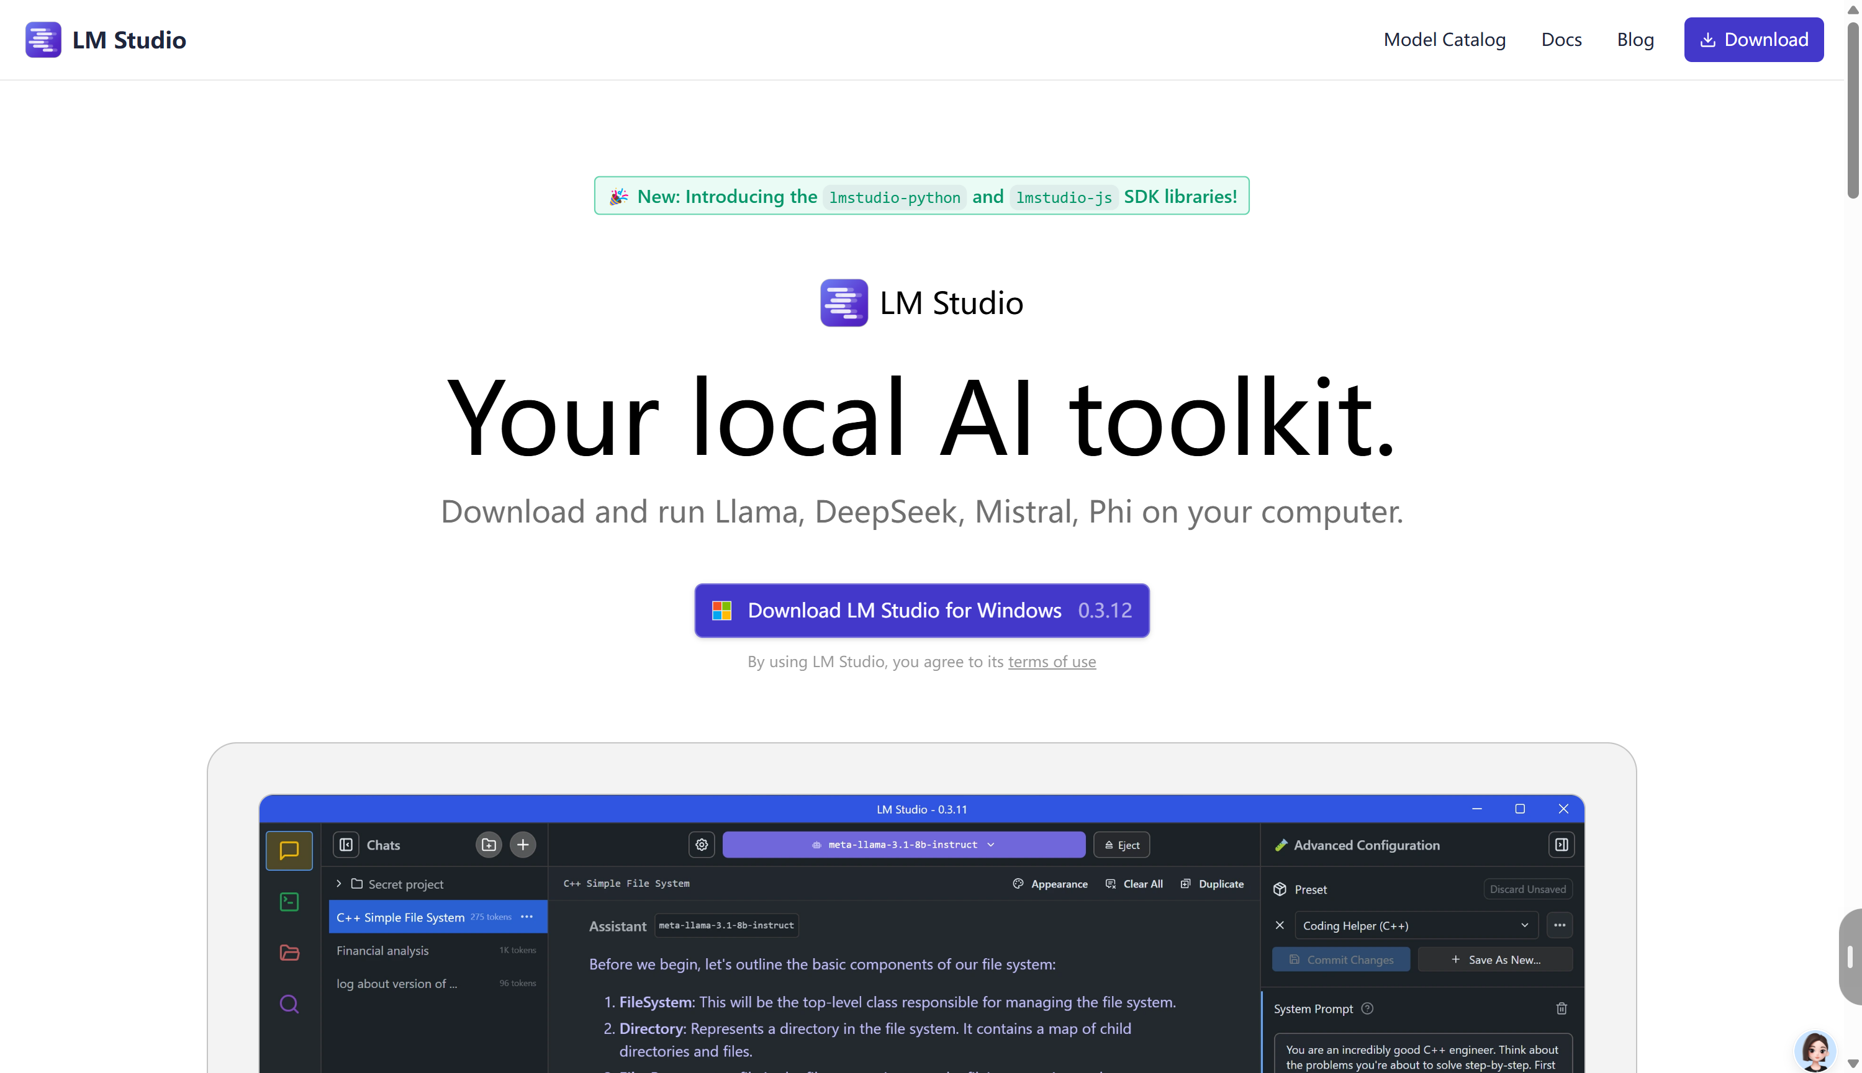Click the gear settings icon near model selector
The height and width of the screenshot is (1073, 1862).
coord(701,845)
